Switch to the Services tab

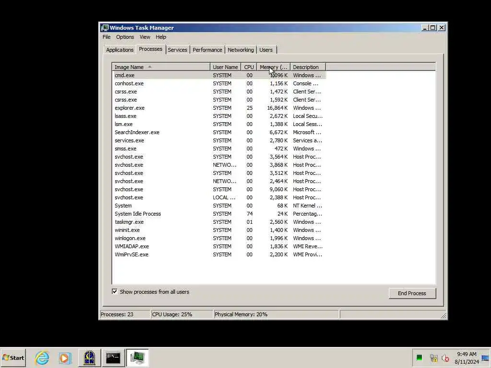[x=177, y=50]
